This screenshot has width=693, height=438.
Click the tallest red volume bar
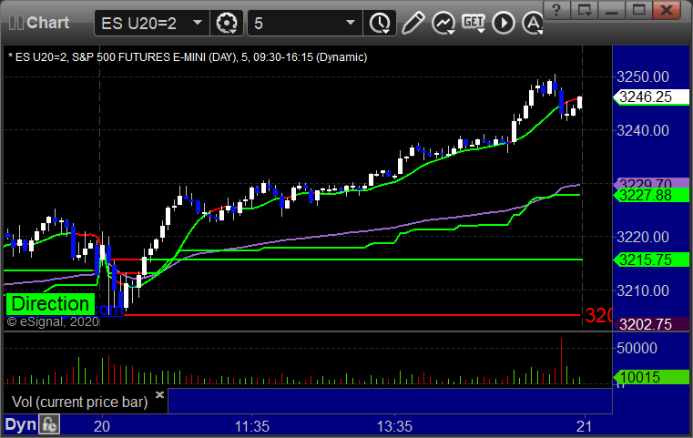click(x=561, y=361)
